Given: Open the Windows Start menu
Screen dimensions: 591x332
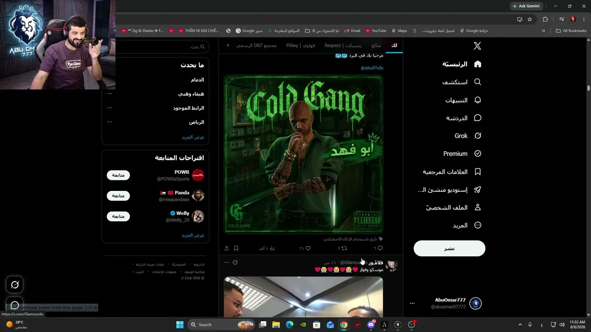Looking at the screenshot, I should pyautogui.click(x=180, y=325).
